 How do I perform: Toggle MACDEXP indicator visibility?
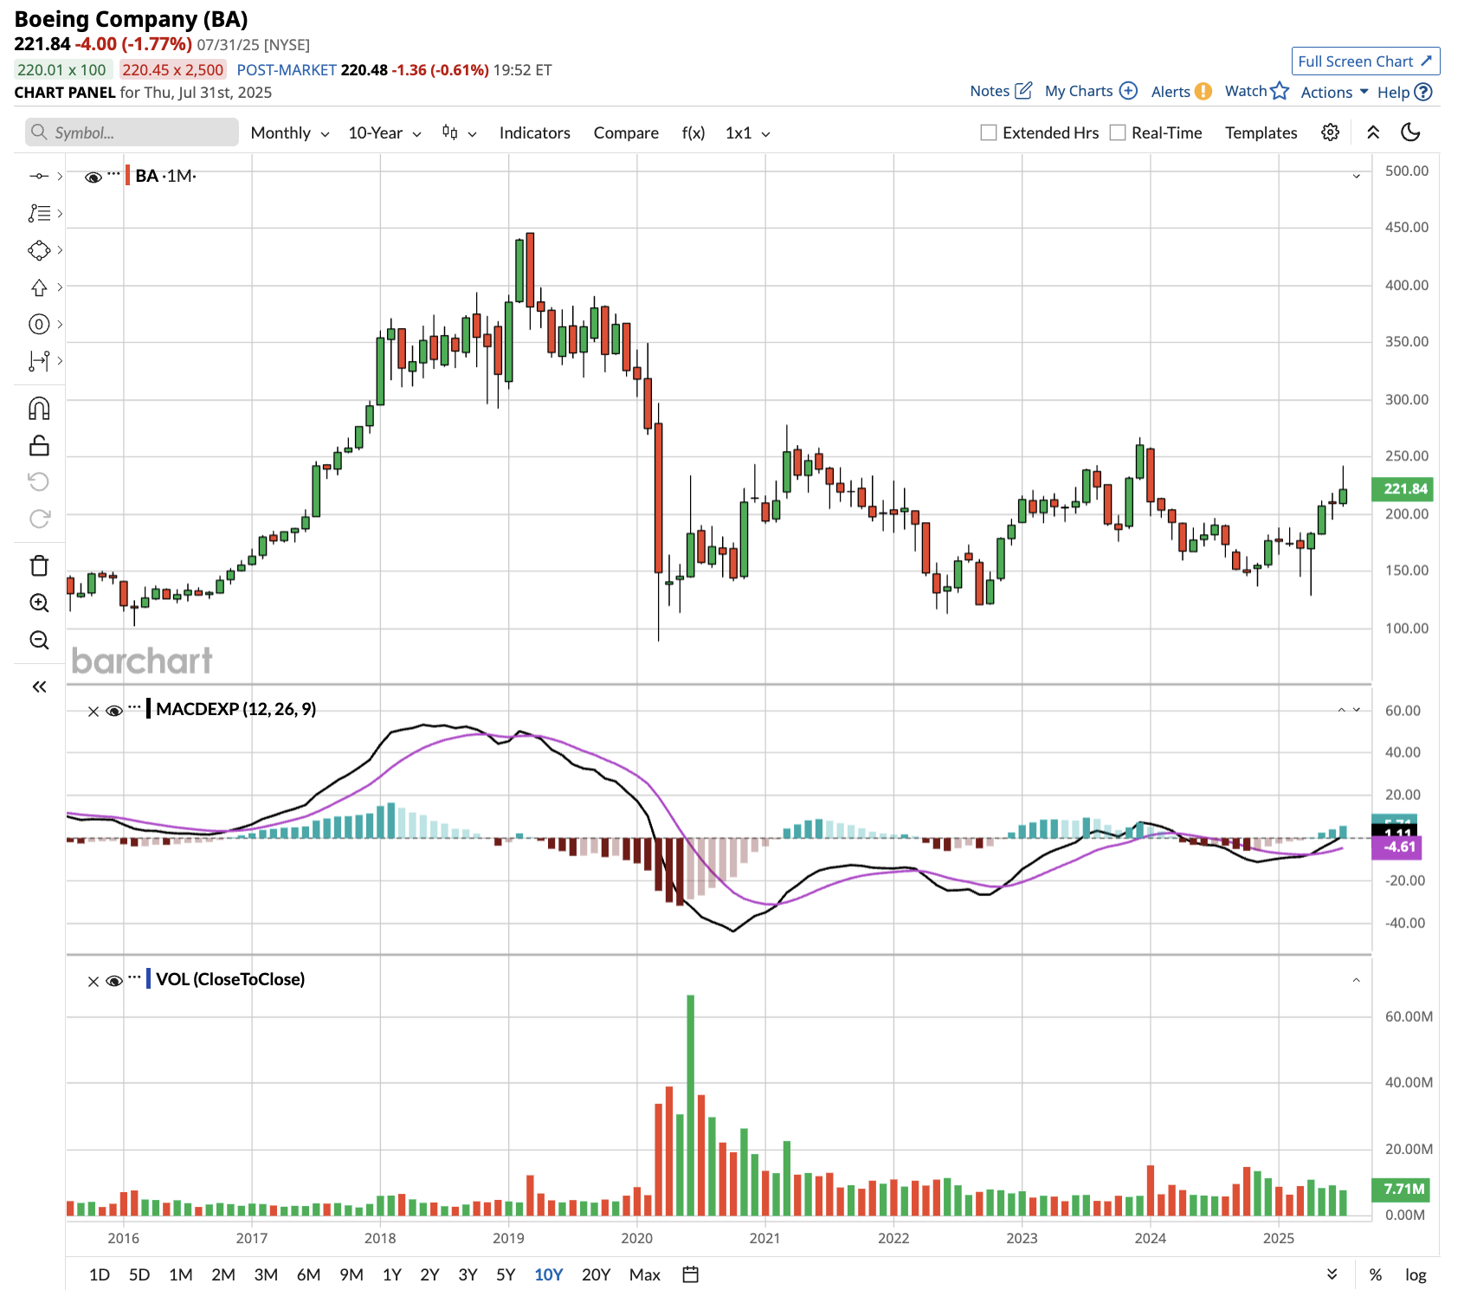click(x=113, y=711)
